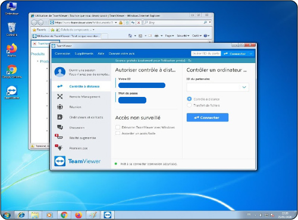
Task: Click the Internet Explorer print icon
Action: click(x=156, y=36)
